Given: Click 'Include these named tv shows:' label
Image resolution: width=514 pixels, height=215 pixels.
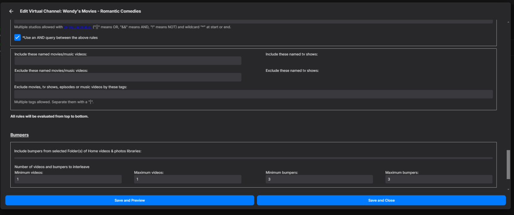Looking at the screenshot, I should tap(291, 54).
